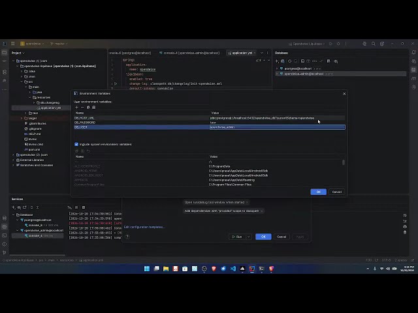418x313 pixels.
Task: Select spendwise_admin@localhost data source
Action: pos(304,74)
